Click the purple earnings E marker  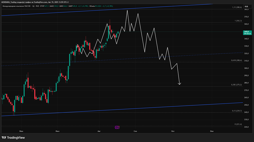pyautogui.click(x=117, y=128)
